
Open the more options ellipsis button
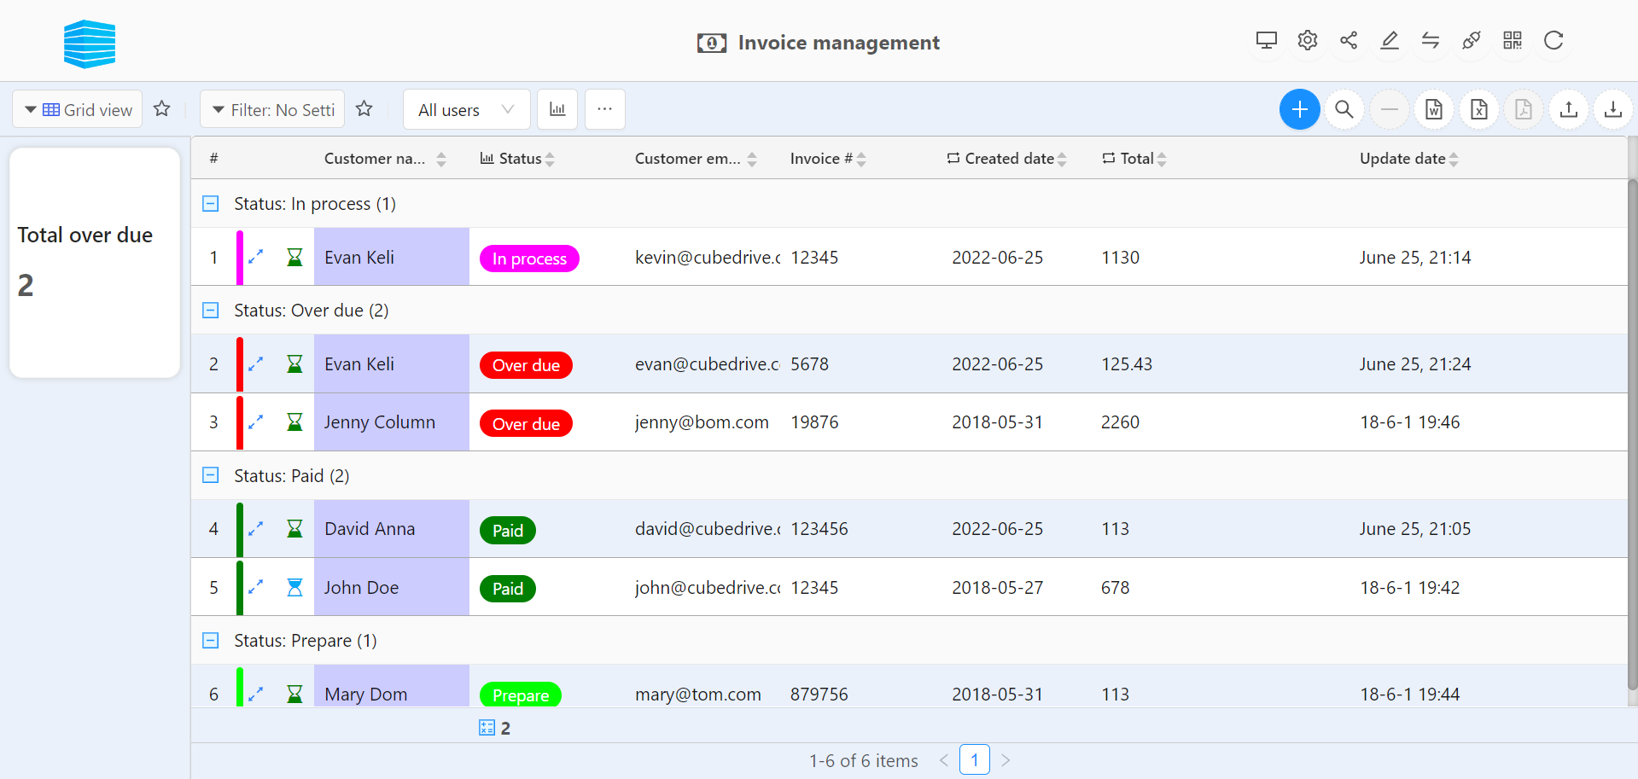(604, 109)
